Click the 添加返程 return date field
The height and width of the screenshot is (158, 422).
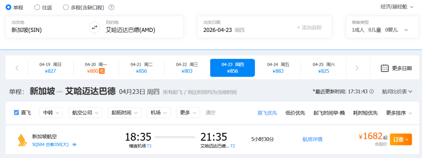pyautogui.click(x=309, y=27)
